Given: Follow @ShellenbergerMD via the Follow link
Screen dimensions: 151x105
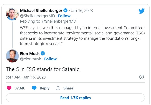Looking at the screenshot, I should pos(64,16).
